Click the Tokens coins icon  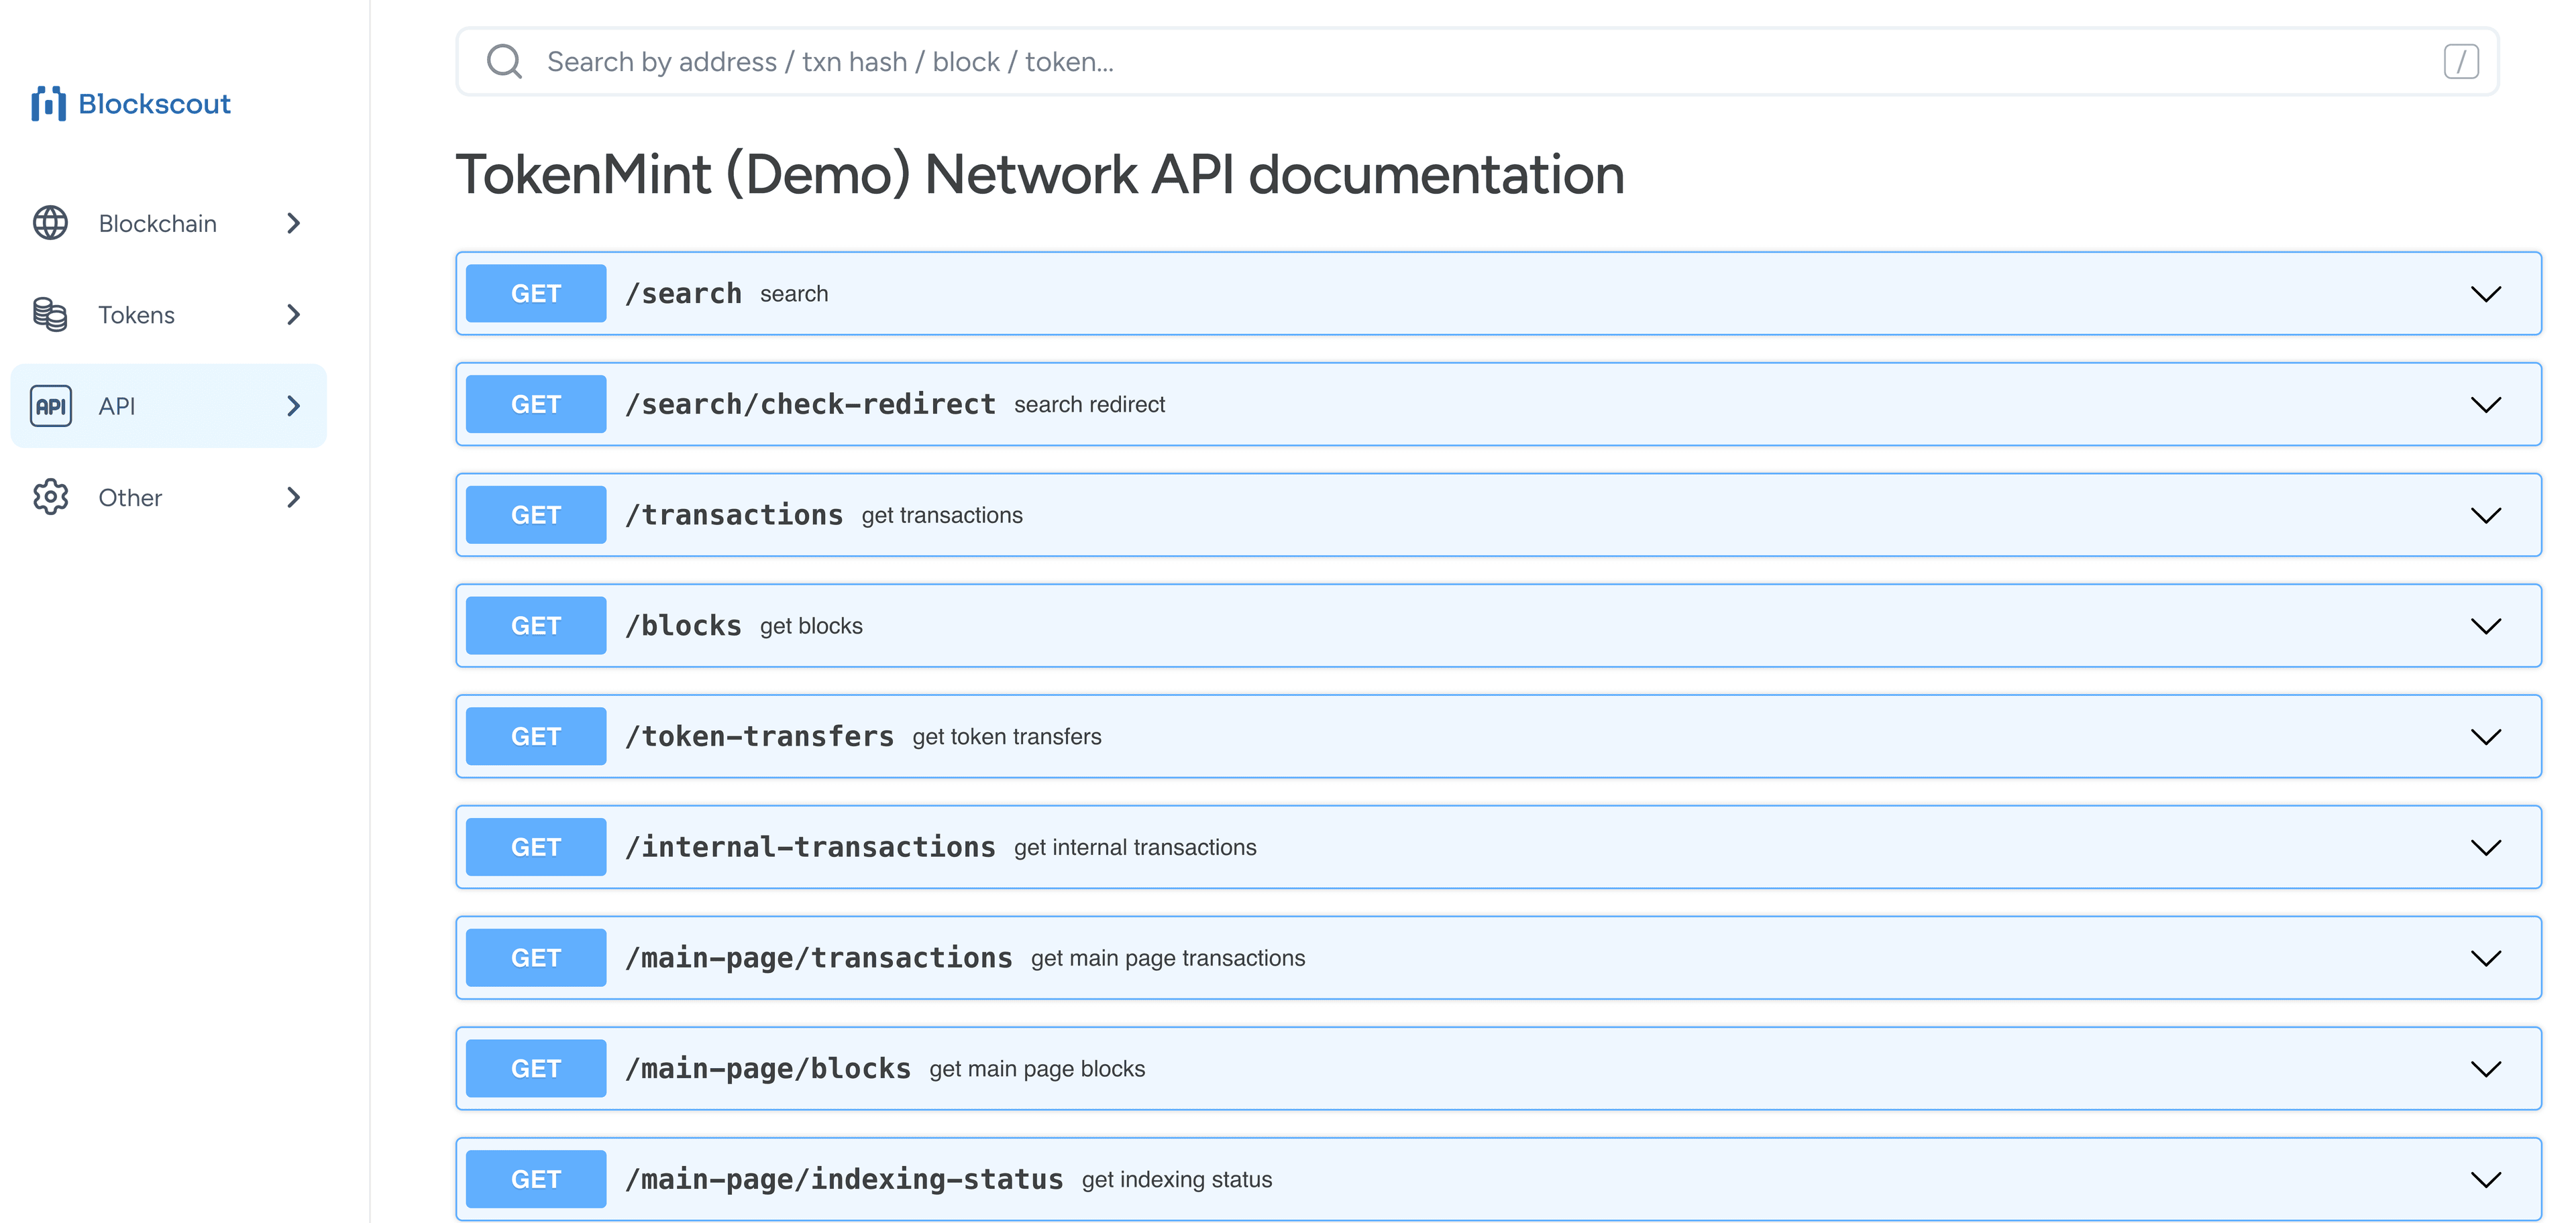coord(50,314)
